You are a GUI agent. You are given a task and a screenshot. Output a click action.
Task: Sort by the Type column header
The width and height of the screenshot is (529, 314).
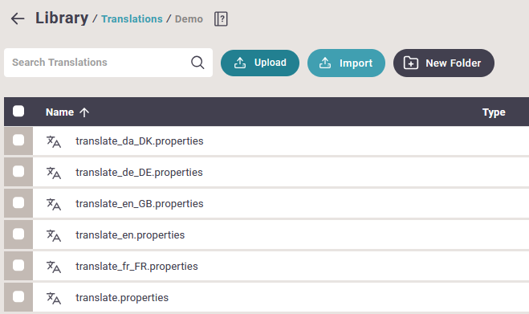[x=494, y=112]
